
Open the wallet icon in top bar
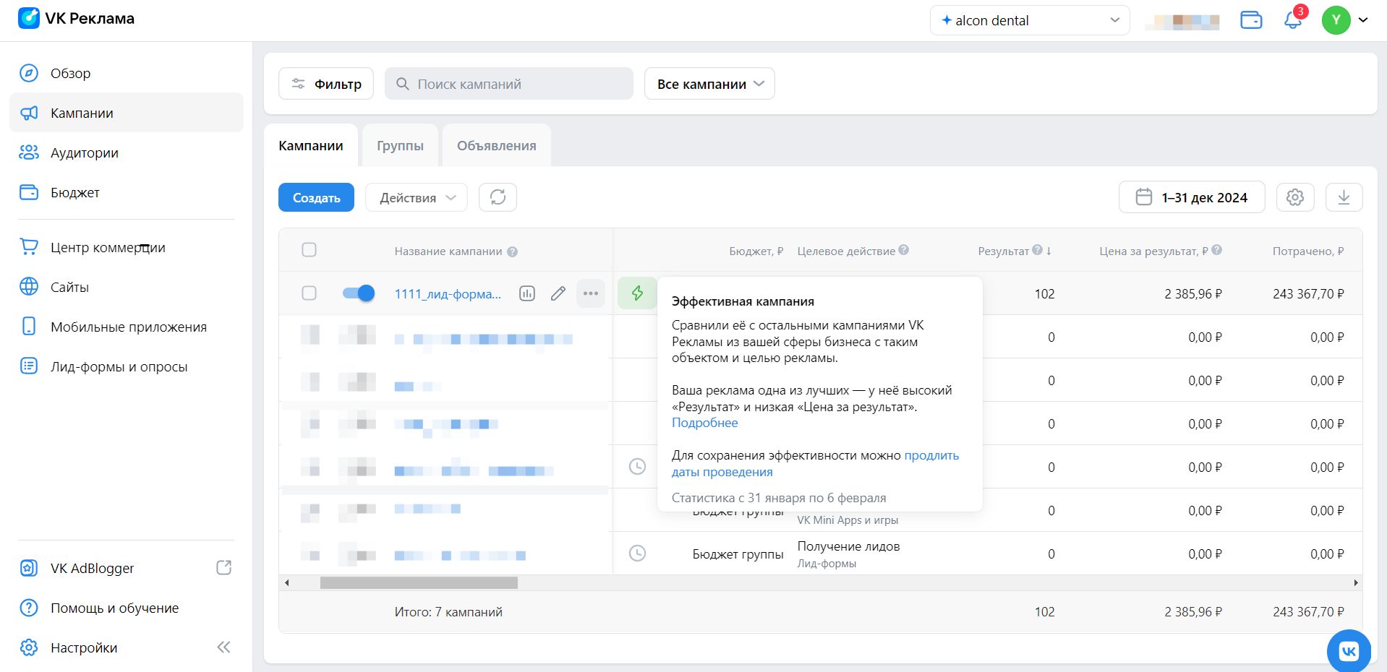pyautogui.click(x=1251, y=20)
